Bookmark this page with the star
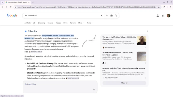This screenshot has height=97, width=173. pyautogui.click(x=159, y=7)
